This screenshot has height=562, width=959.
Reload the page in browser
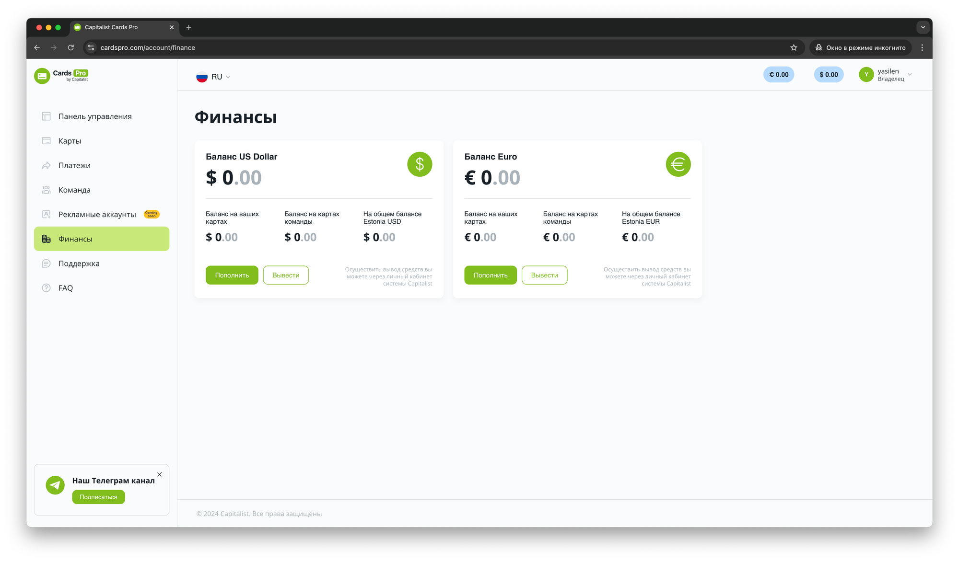tap(71, 47)
